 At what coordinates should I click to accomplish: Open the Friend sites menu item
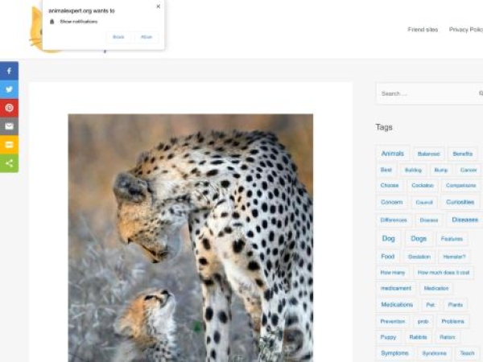(x=423, y=30)
